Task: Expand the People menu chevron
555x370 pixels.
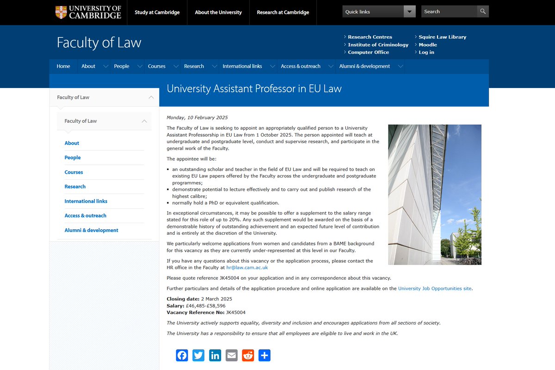Action: 140,66
